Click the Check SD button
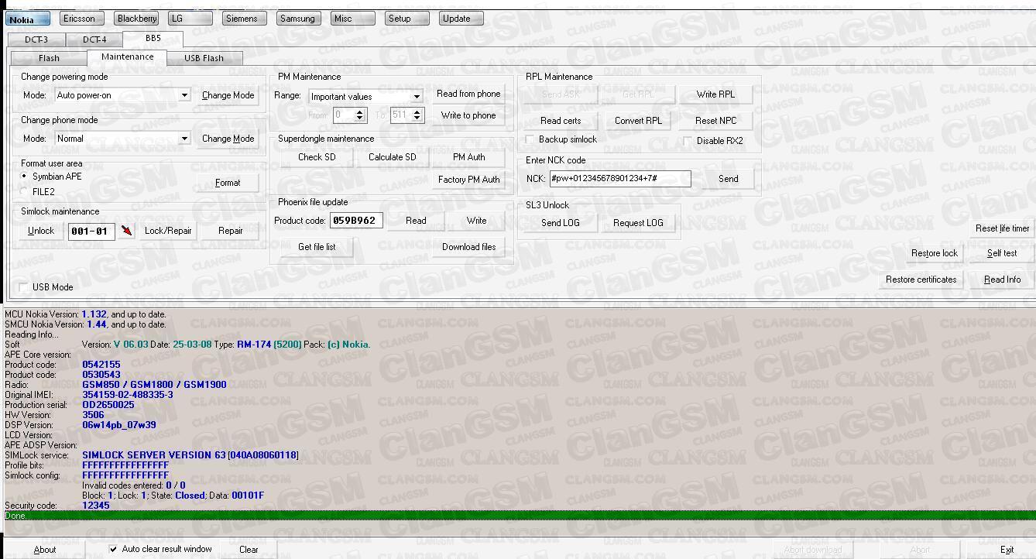The image size is (1036, 559). (317, 157)
